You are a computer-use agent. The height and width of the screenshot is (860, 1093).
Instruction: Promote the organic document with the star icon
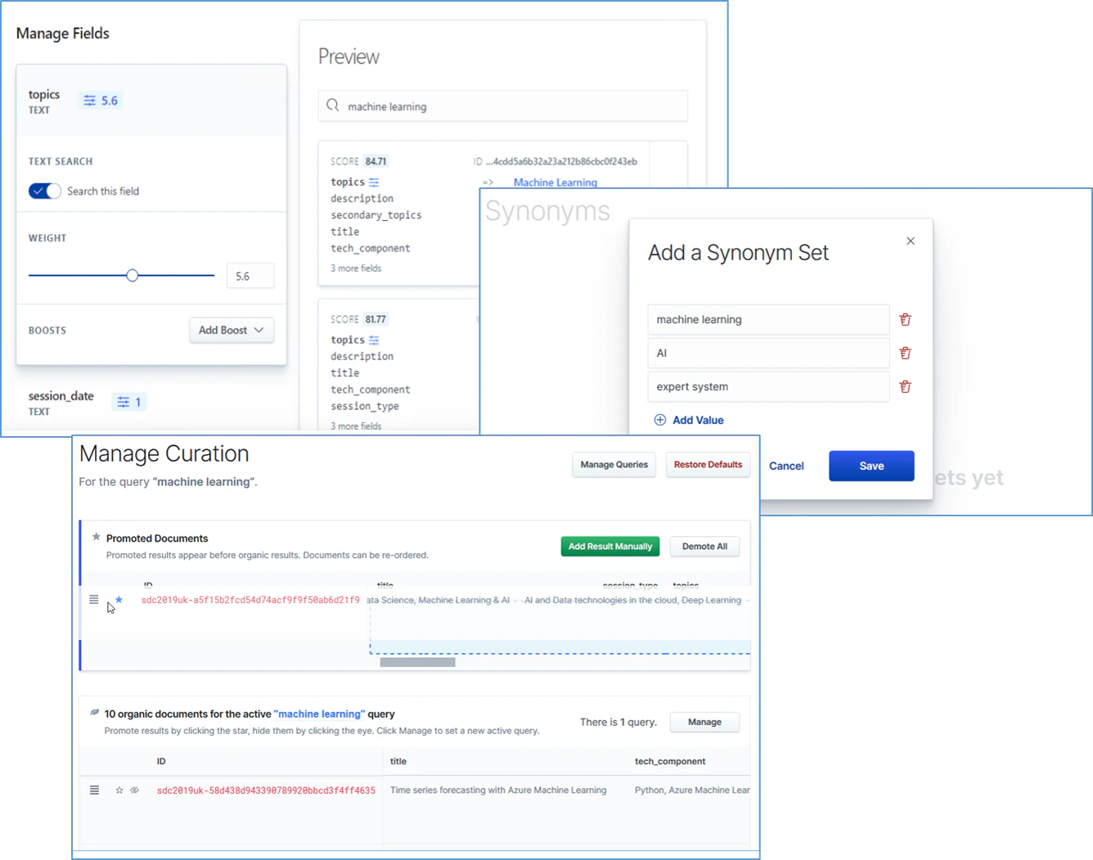[119, 790]
